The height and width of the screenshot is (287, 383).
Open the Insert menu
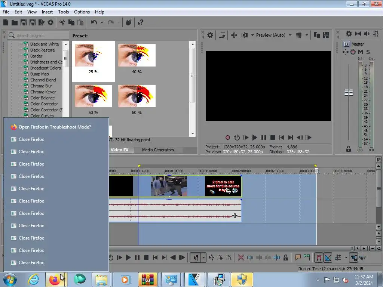47,12
